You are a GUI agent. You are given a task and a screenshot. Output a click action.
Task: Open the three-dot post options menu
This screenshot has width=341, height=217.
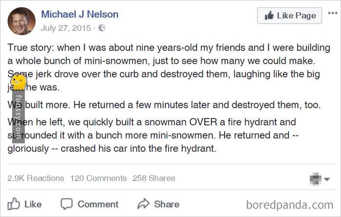(x=333, y=13)
